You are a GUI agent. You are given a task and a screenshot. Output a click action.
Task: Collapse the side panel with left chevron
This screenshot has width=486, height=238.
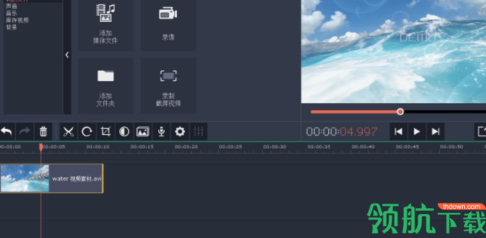pos(67,55)
